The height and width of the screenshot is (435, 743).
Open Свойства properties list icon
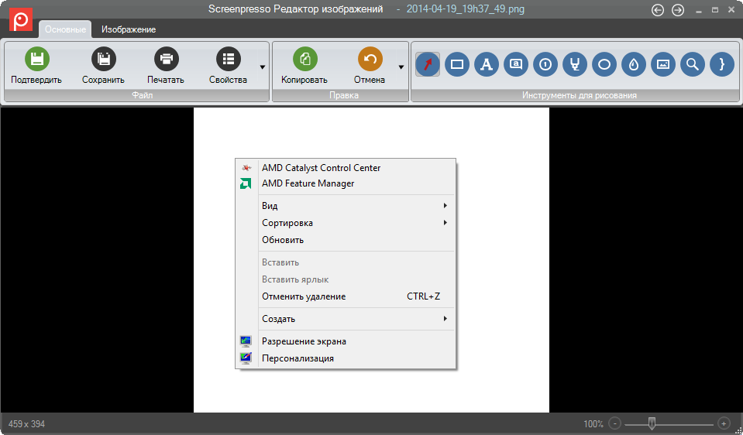229,59
